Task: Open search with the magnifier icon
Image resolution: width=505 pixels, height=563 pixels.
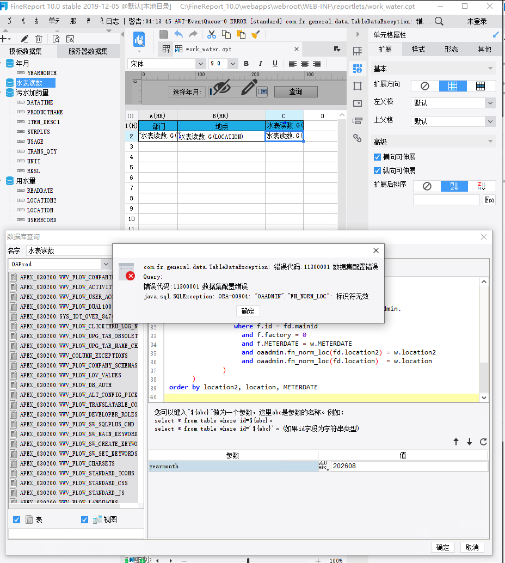Action: tap(439, 21)
